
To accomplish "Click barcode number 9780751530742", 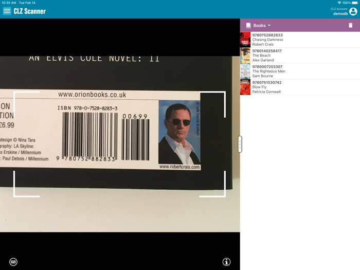I will (267, 83).
